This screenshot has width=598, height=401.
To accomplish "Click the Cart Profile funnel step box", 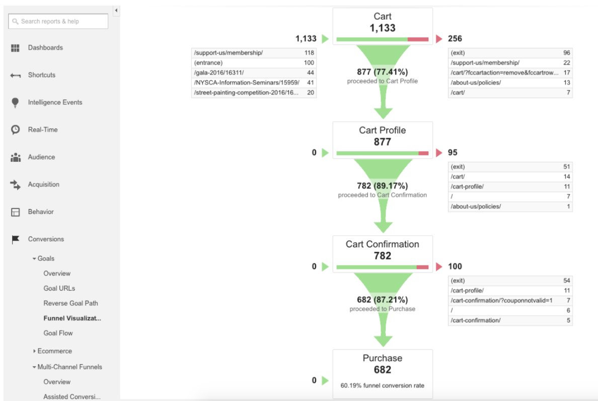I will coord(383,136).
